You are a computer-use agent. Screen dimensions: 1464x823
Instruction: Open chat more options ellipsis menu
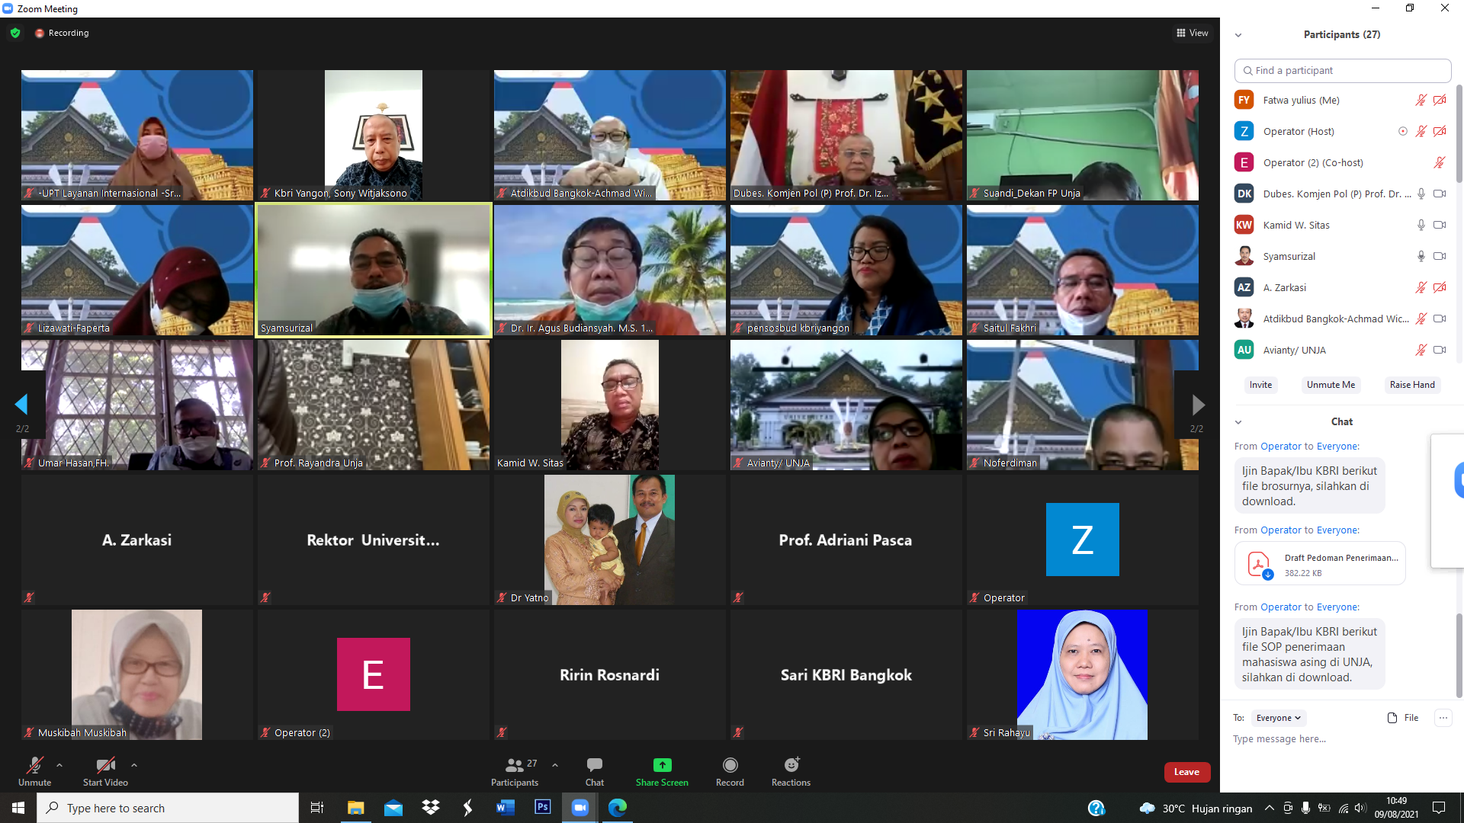(1443, 718)
